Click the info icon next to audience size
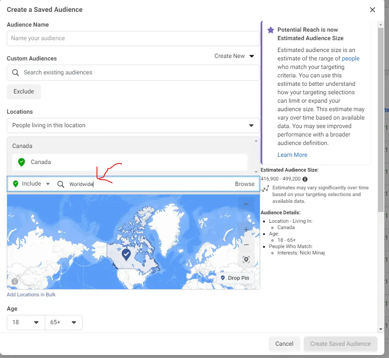Image resolution: width=389 pixels, height=358 pixels. pos(305,179)
